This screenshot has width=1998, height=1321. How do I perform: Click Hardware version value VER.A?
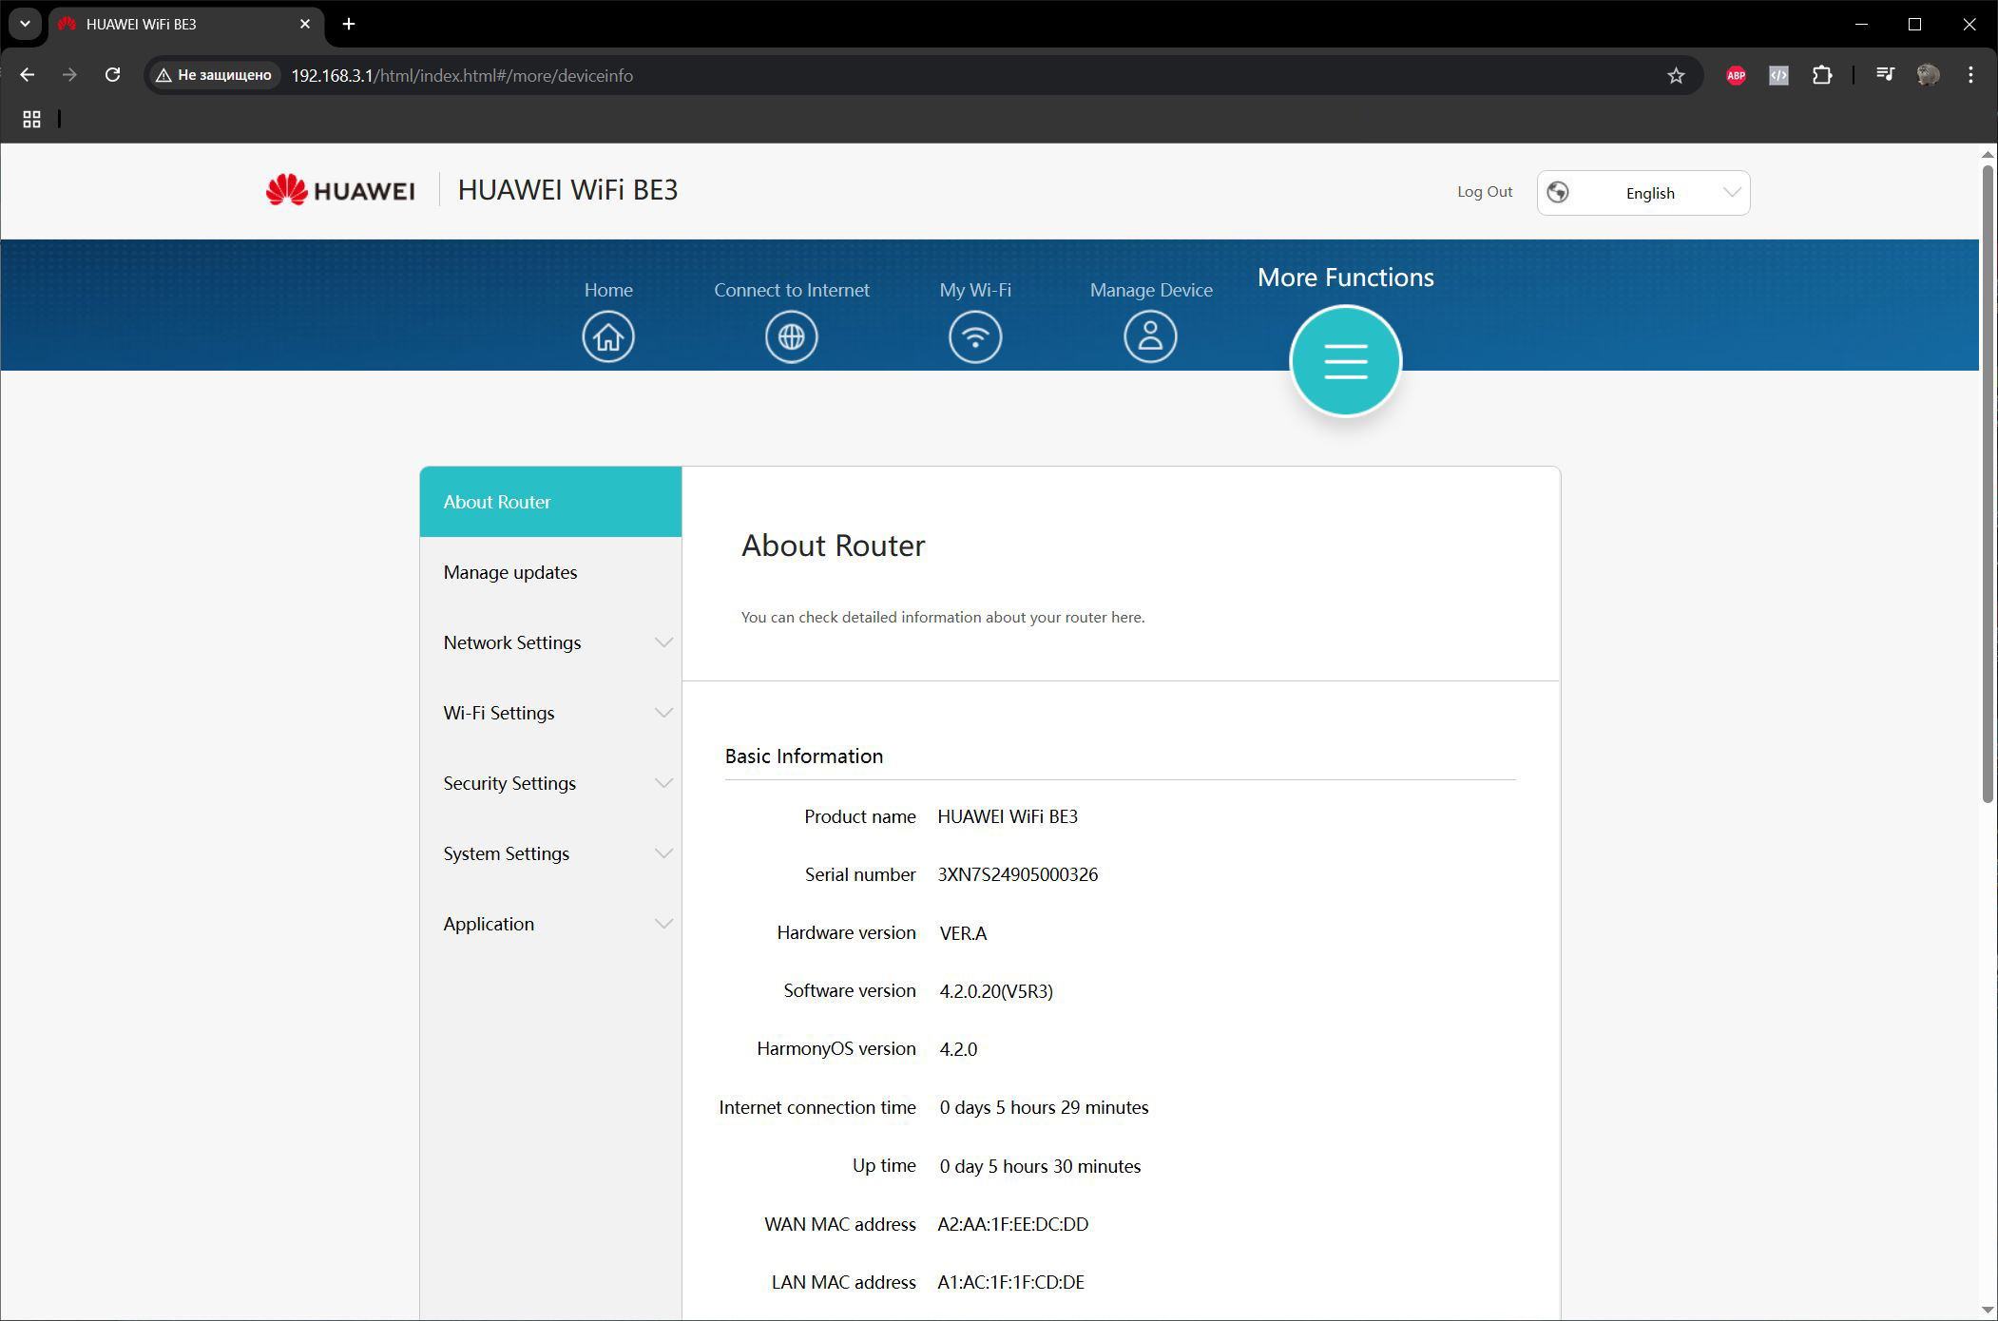point(963,933)
